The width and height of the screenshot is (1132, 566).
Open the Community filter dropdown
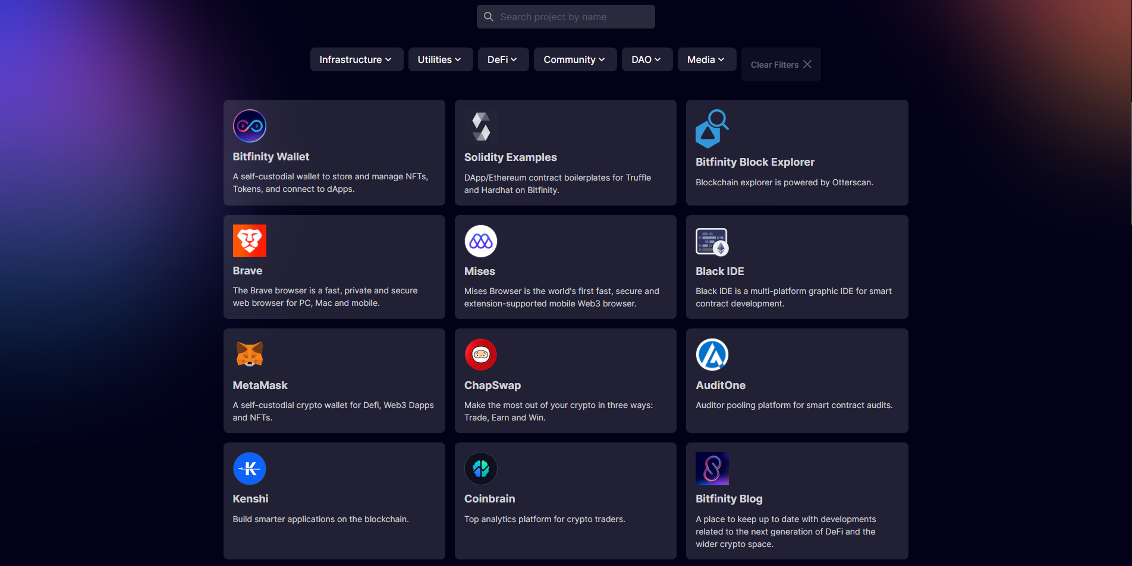click(574, 59)
